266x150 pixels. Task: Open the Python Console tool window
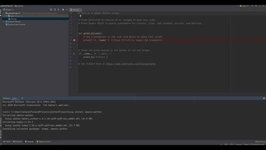[x=44, y=142]
